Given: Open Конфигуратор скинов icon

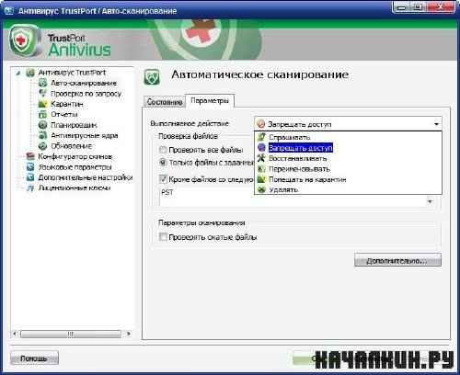Looking at the screenshot, I should pos(30,156).
